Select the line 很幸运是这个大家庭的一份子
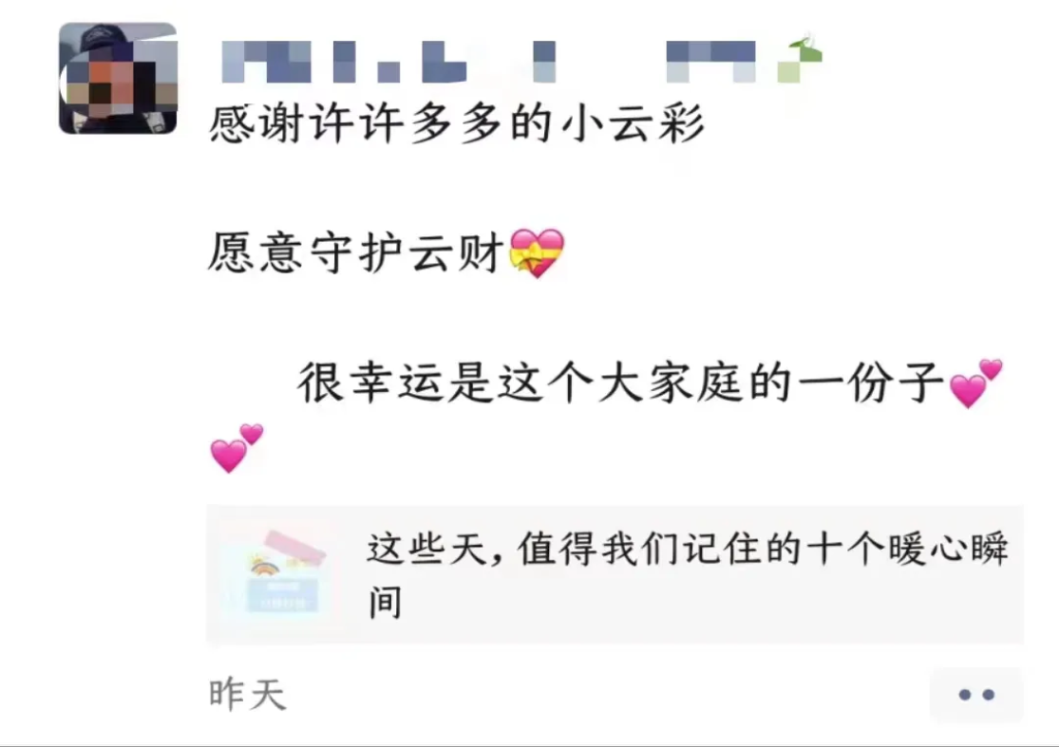This screenshot has width=1060, height=747. pos(620,383)
